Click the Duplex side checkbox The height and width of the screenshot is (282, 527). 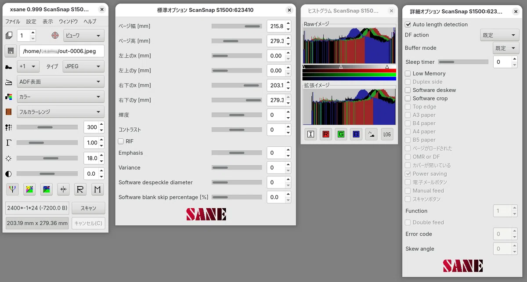408,82
